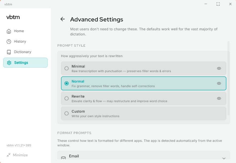This screenshot has height=163, width=236.
Task: Click the Email envelope icon
Action: tap(63, 158)
